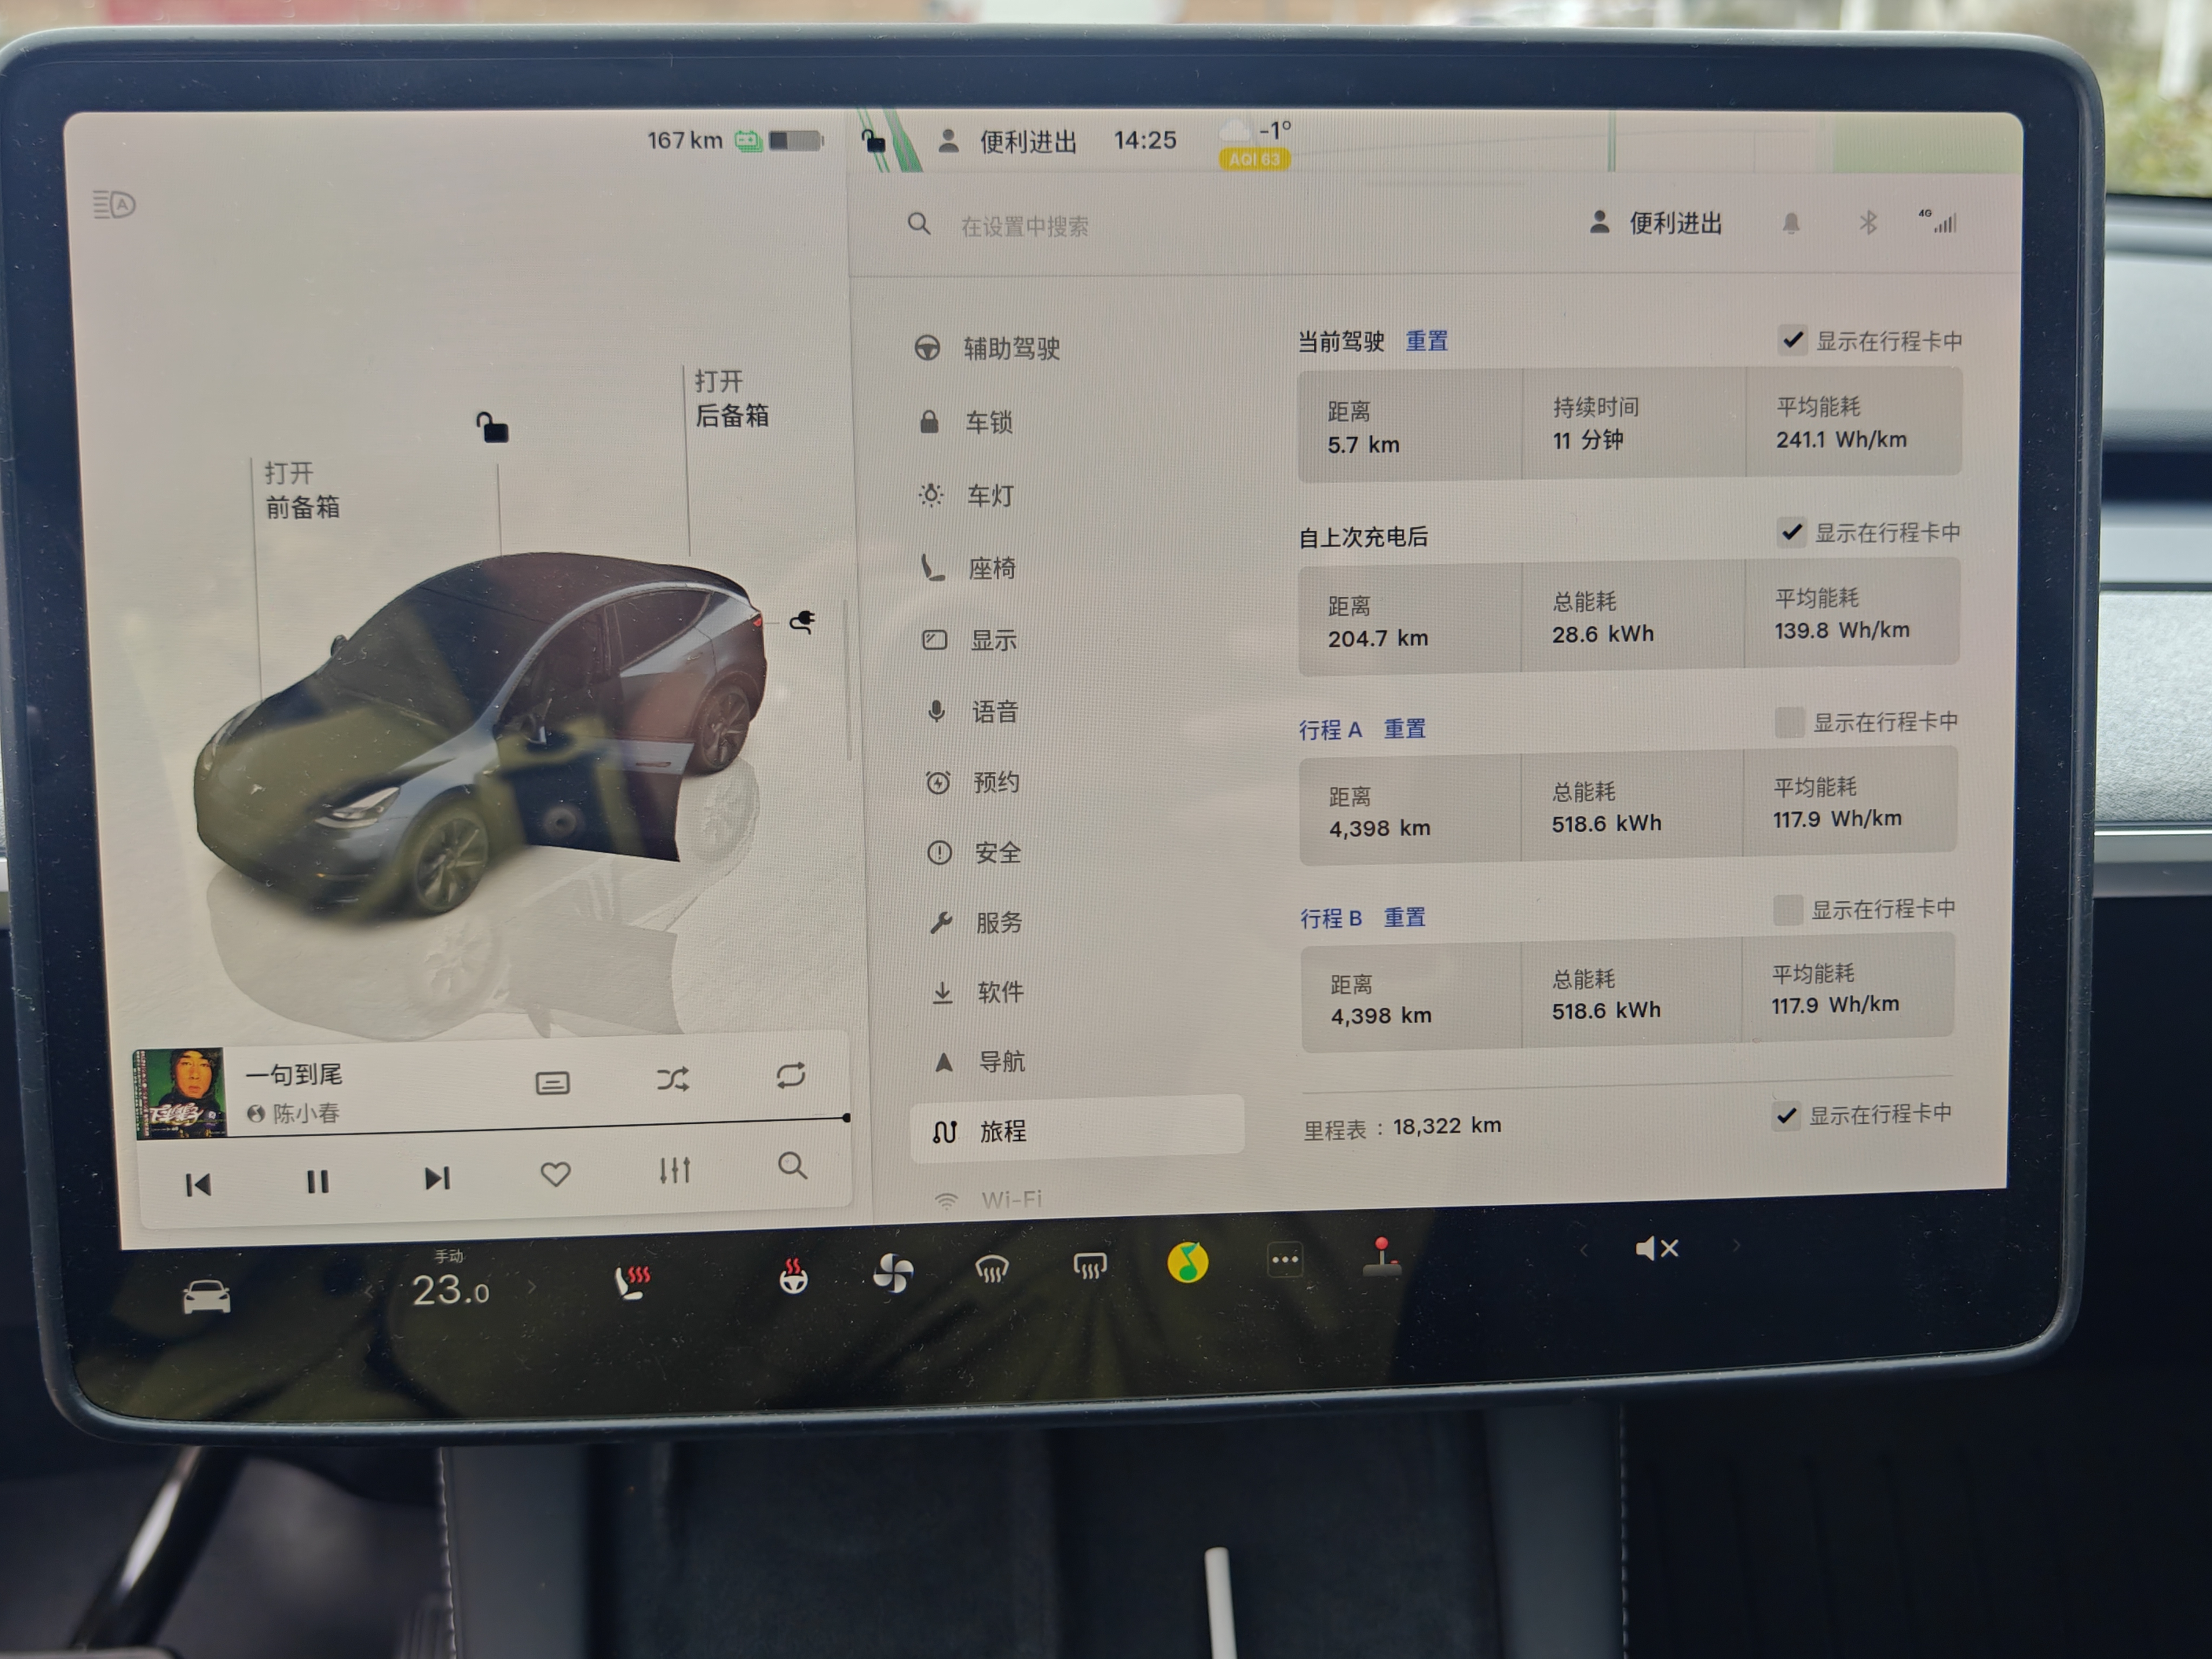
Task: Open the 车灯 Lights menu
Action: pos(966,495)
